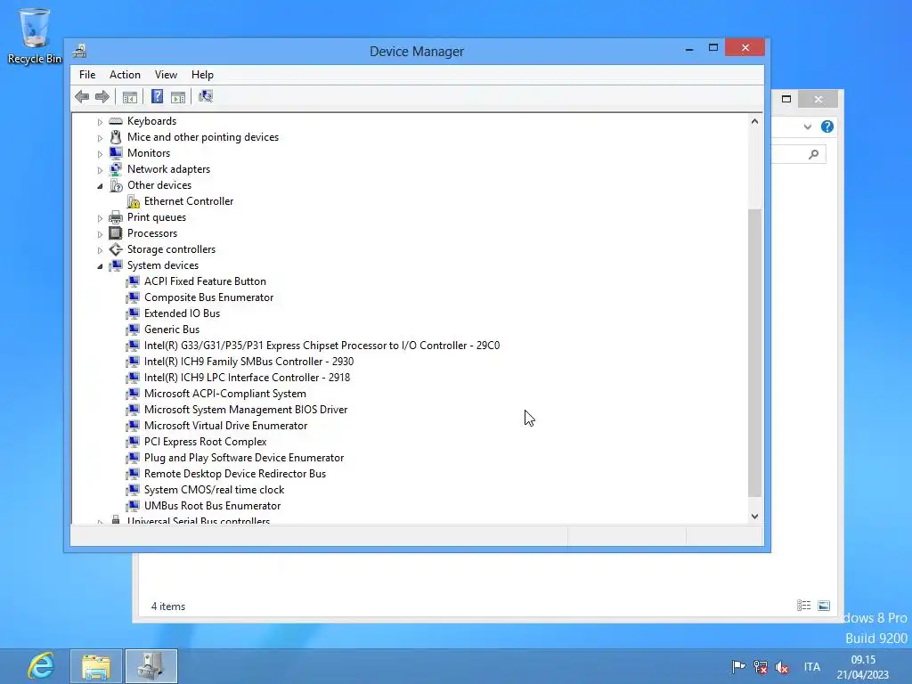Click the network status tray icon
The width and height of the screenshot is (912, 684).
[761, 666]
